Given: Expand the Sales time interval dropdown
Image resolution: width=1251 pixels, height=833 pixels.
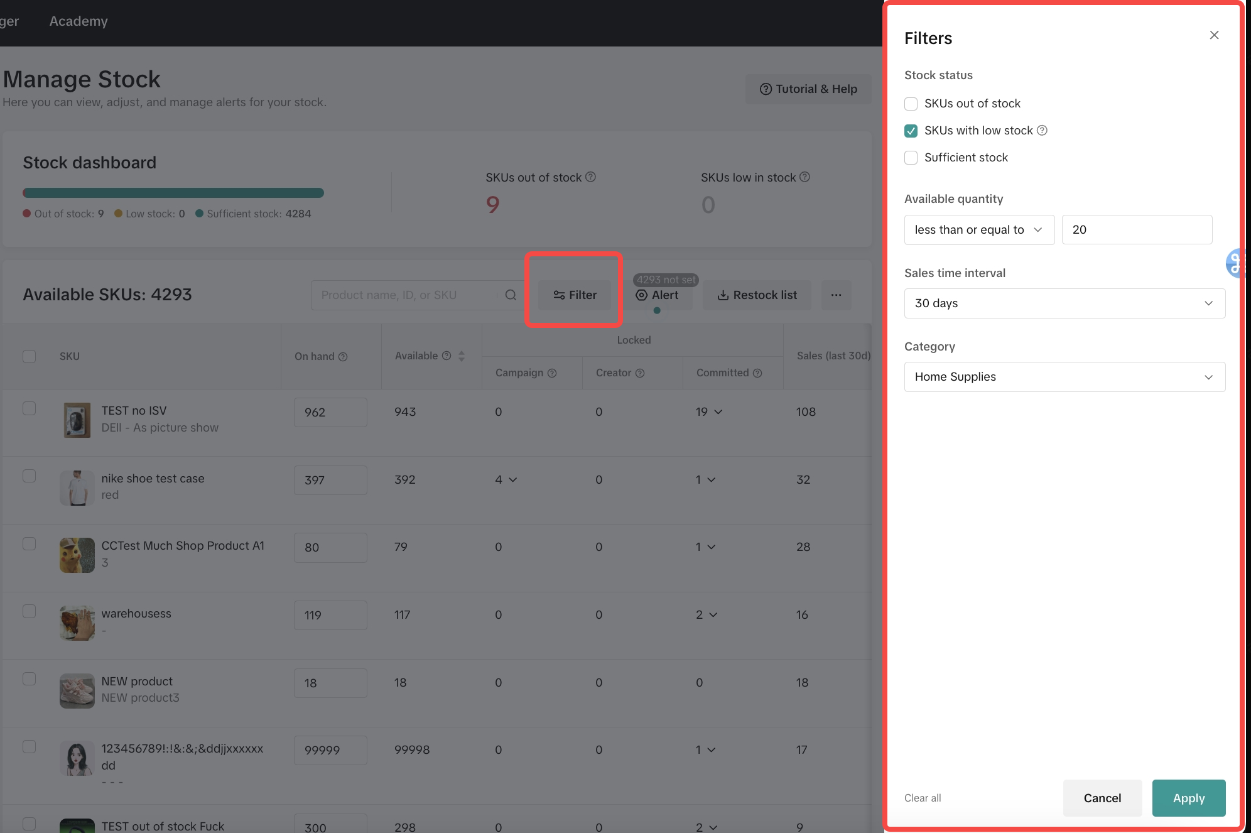Looking at the screenshot, I should coord(1064,303).
